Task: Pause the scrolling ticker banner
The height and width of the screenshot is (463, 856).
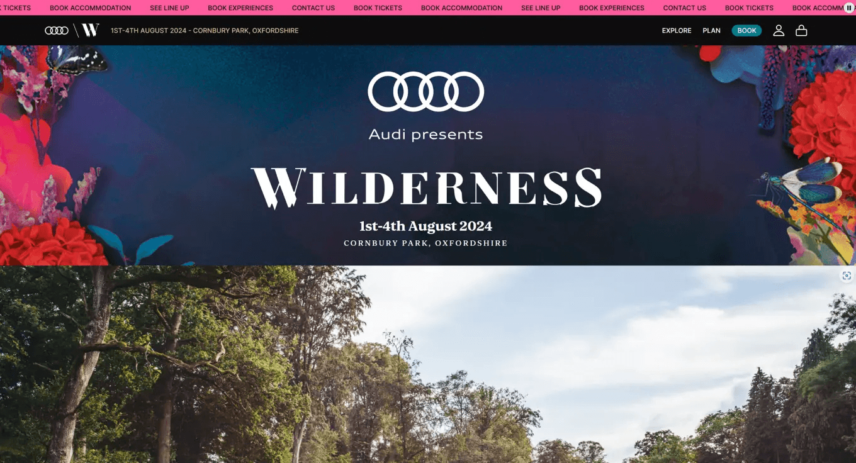Action: coord(848,8)
